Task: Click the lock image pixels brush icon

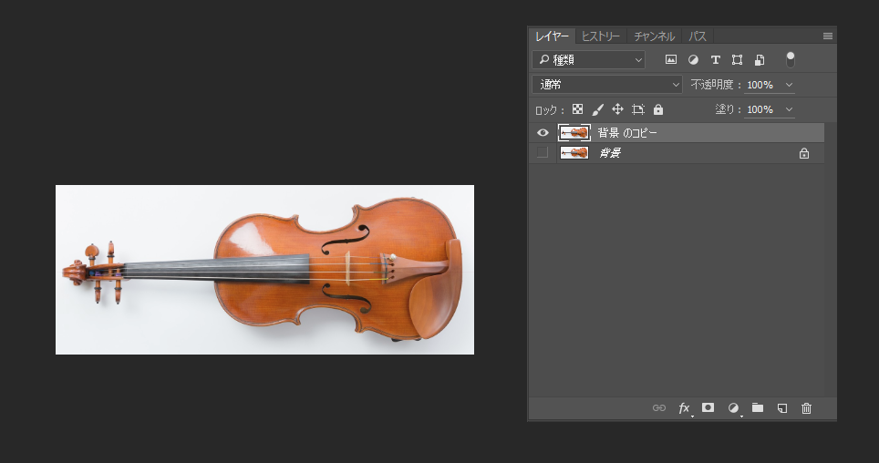Action: click(x=598, y=109)
